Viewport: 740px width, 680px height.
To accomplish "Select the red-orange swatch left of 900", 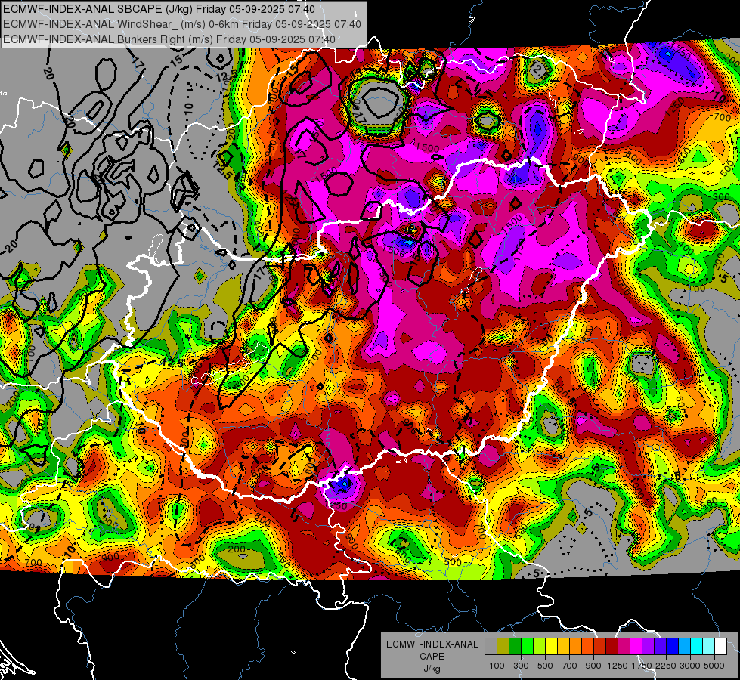I will pos(587,646).
